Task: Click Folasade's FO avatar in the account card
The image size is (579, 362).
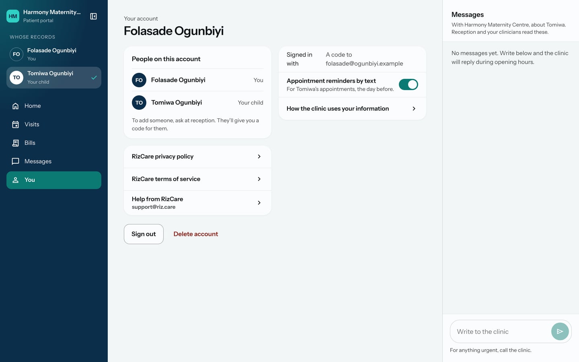Action: pyautogui.click(x=139, y=80)
